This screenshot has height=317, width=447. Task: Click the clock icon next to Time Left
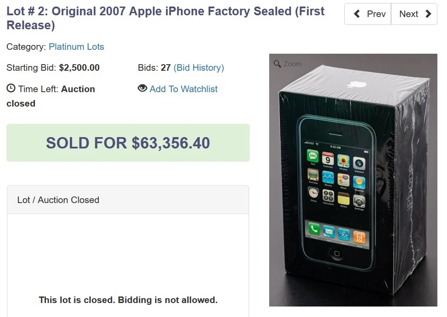tap(10, 88)
